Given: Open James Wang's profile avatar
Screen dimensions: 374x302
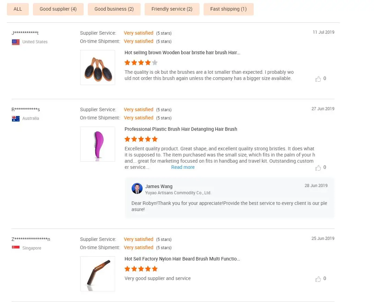Looking at the screenshot, I should [x=137, y=189].
